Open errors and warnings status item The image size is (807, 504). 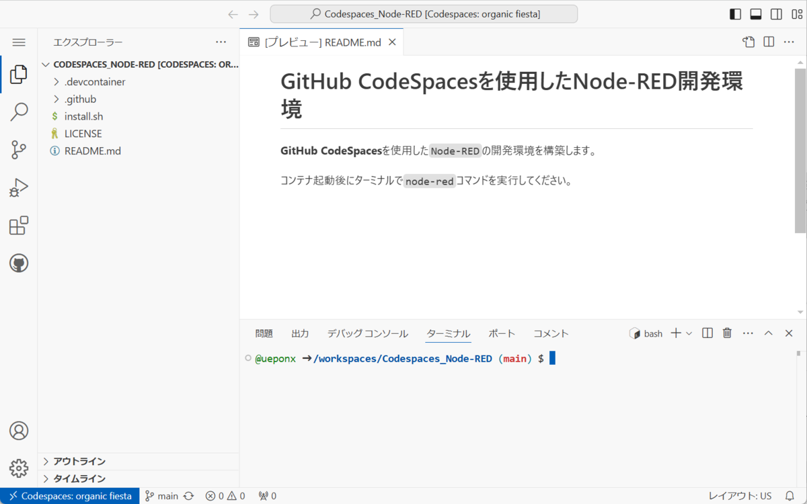[225, 496]
